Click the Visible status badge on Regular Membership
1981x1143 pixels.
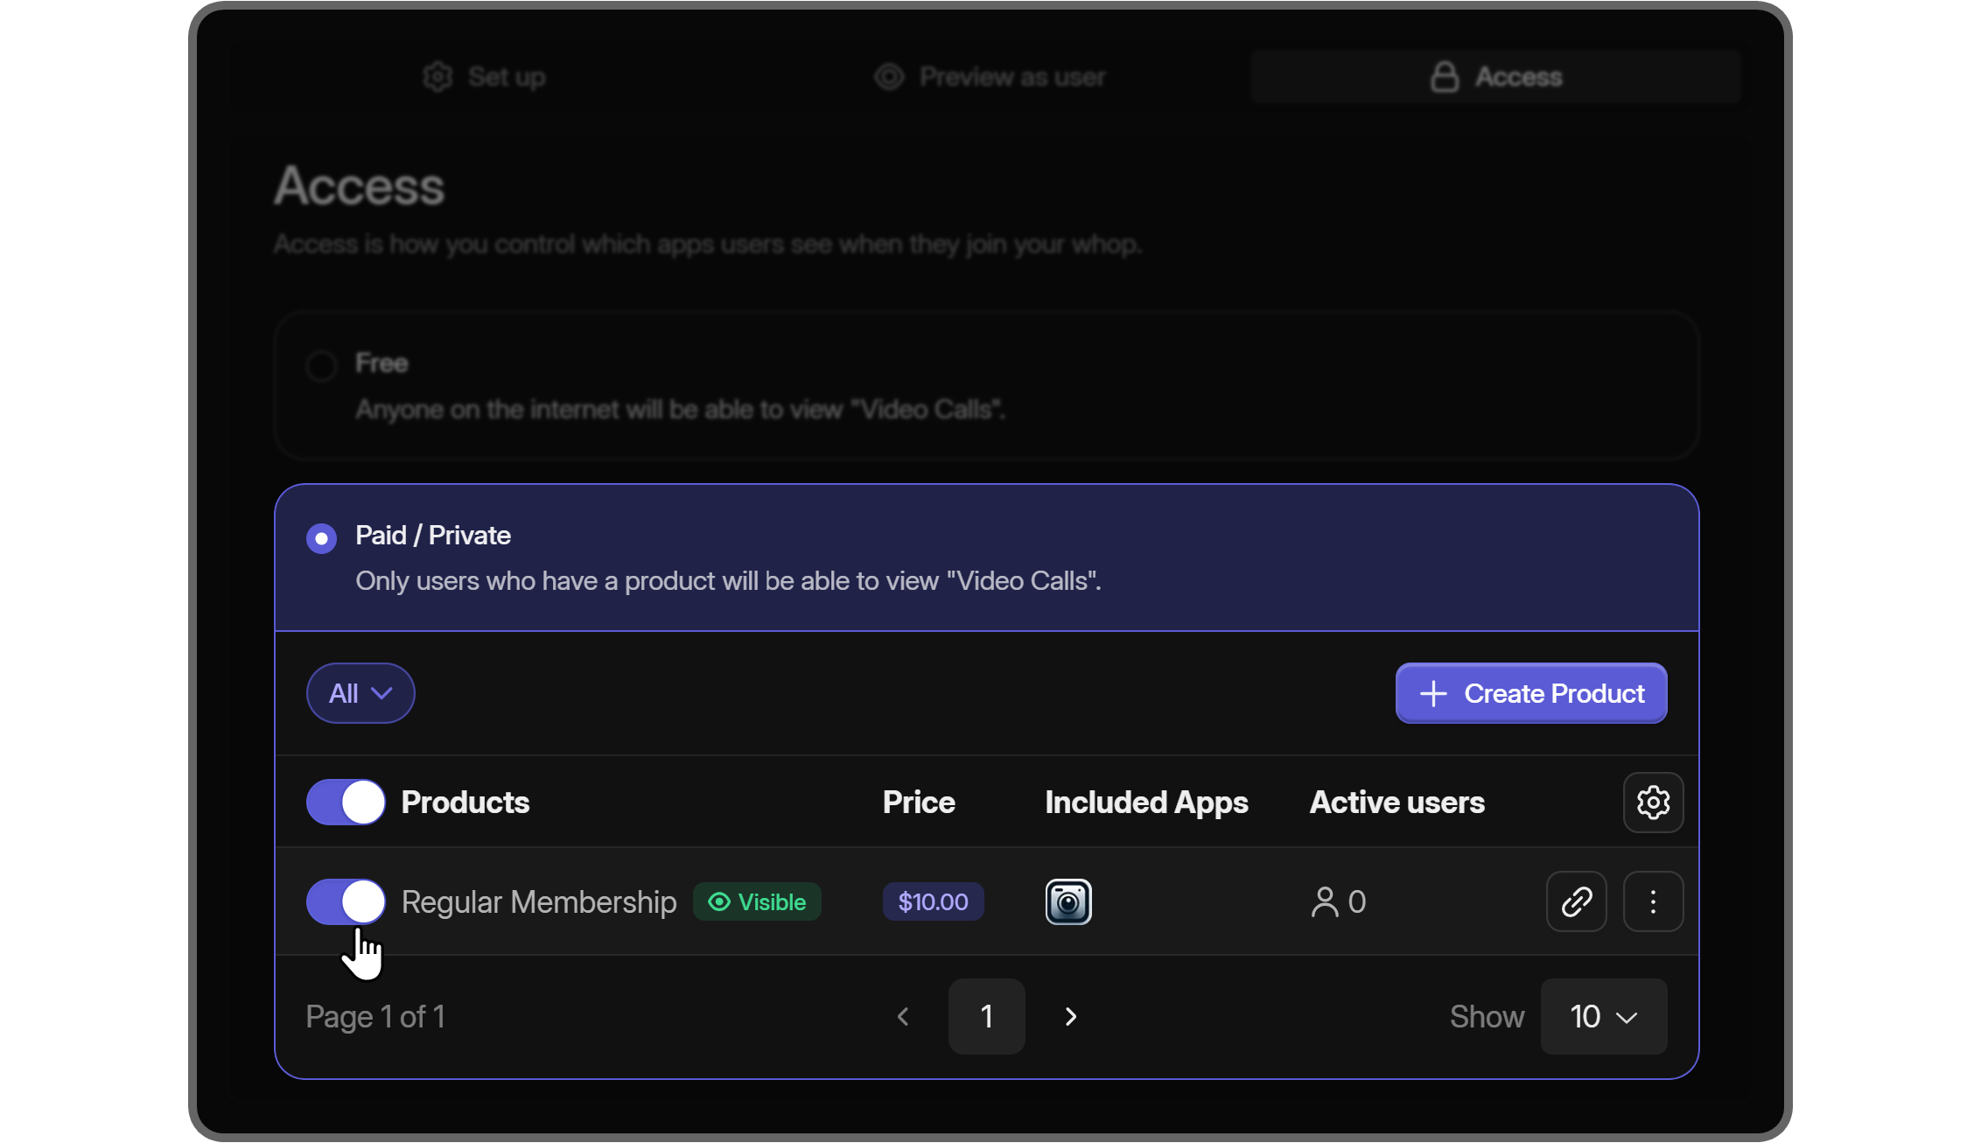coord(758,901)
